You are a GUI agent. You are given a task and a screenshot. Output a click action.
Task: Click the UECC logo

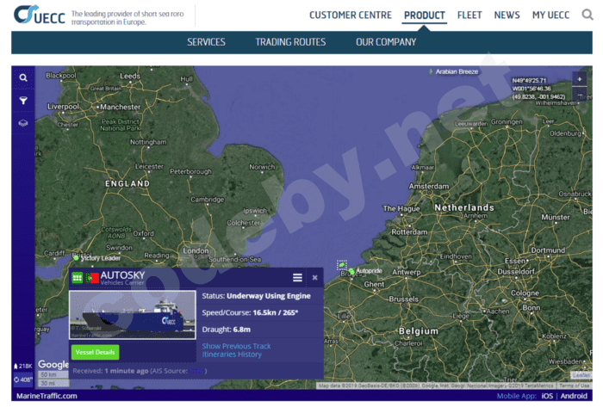pyautogui.click(x=40, y=15)
